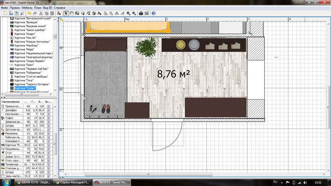
Task: Click the Undo arrow in toolbar
Action: (29, 13)
